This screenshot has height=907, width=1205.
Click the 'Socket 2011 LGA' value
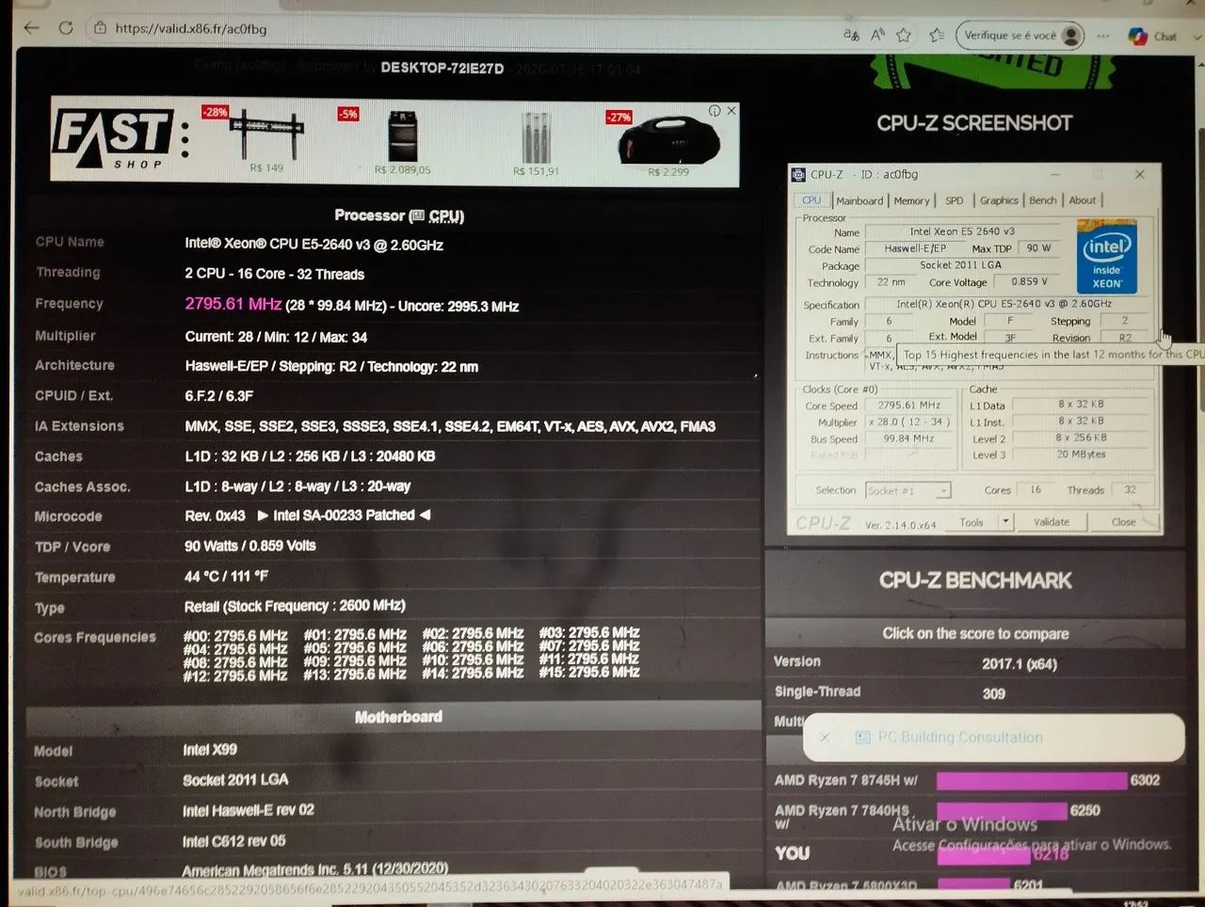(x=235, y=780)
